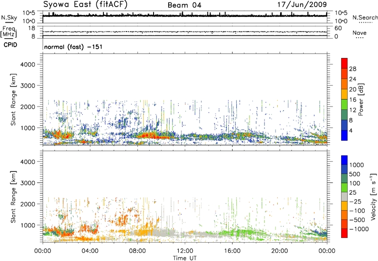Click the Velocity colorbar gray segment
378x261 pixels.
[x=344, y=197]
